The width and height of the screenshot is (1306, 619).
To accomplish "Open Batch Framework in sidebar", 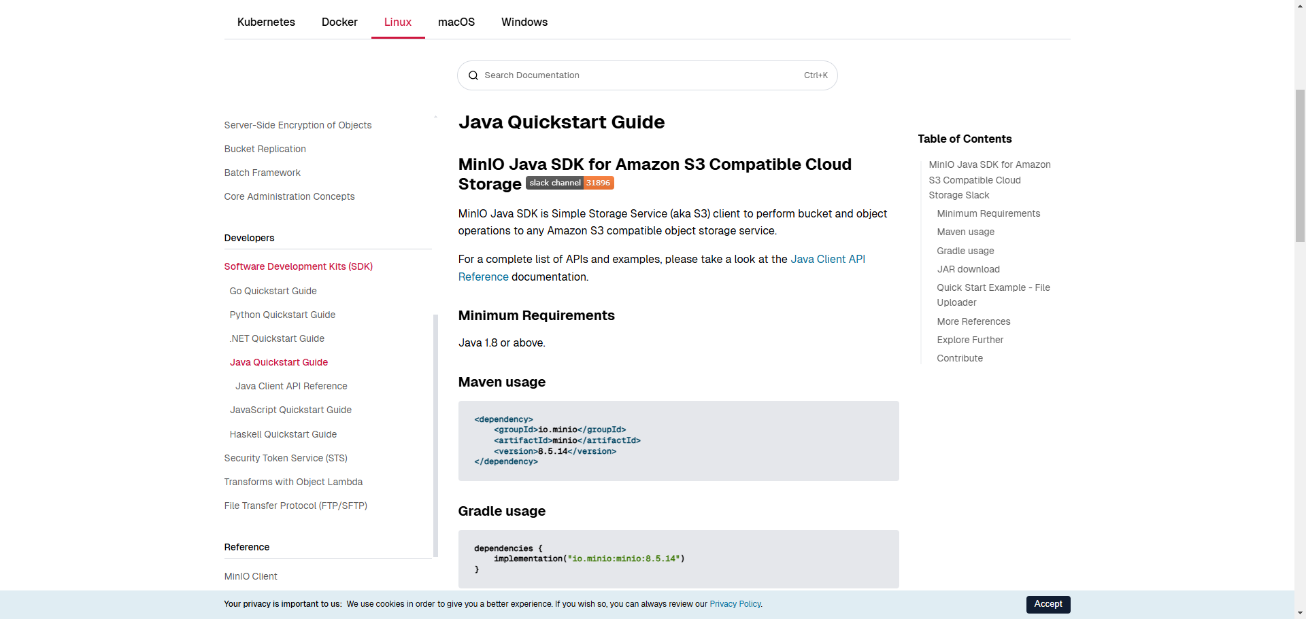I will [x=263, y=173].
